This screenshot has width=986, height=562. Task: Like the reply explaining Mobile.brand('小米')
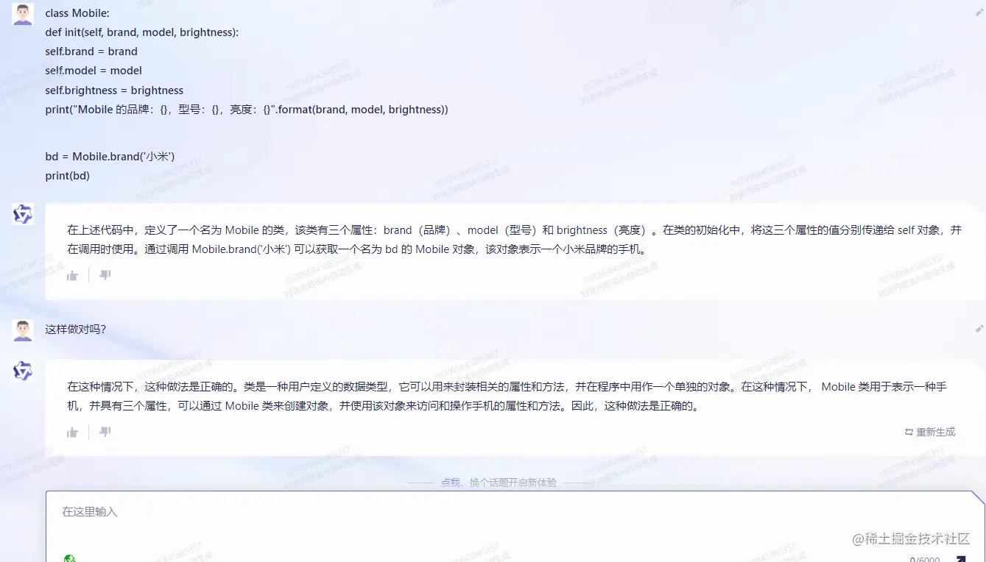click(x=72, y=276)
